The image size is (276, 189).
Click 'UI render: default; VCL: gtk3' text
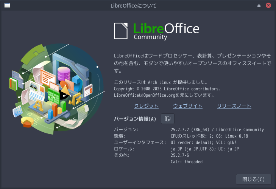tap(204, 143)
